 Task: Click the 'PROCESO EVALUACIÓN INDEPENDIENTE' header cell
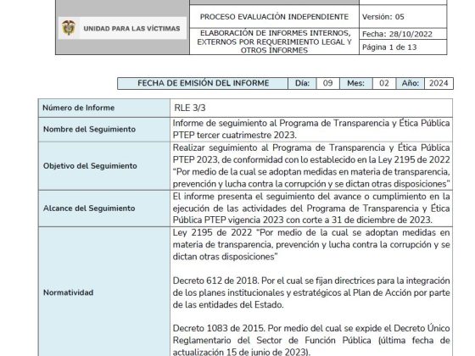tap(274, 17)
